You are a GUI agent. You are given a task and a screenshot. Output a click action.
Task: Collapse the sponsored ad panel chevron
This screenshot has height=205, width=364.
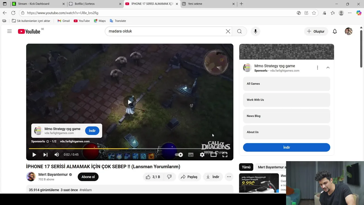point(328,68)
